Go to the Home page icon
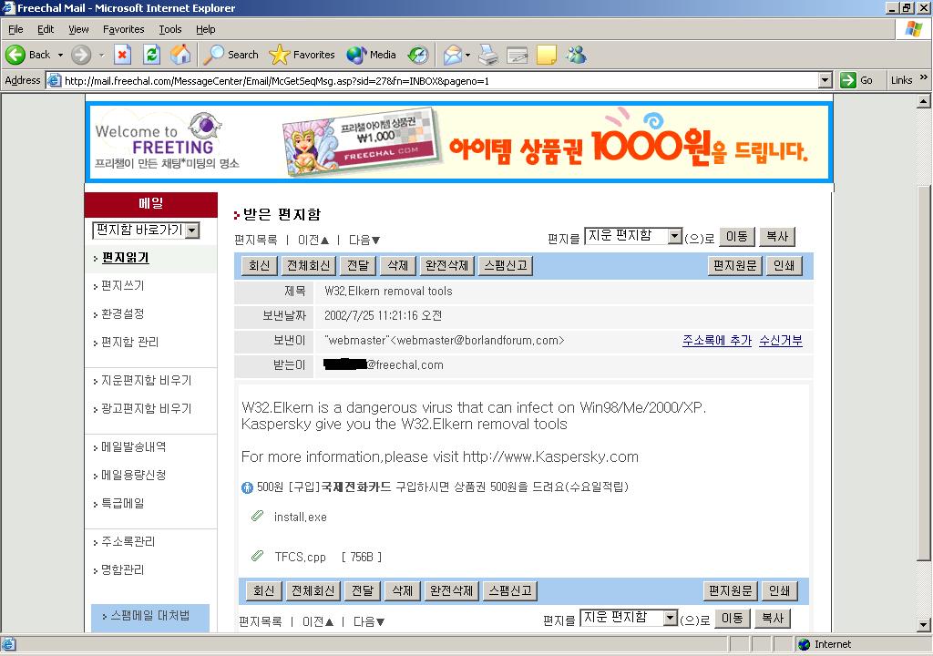 tap(180, 55)
